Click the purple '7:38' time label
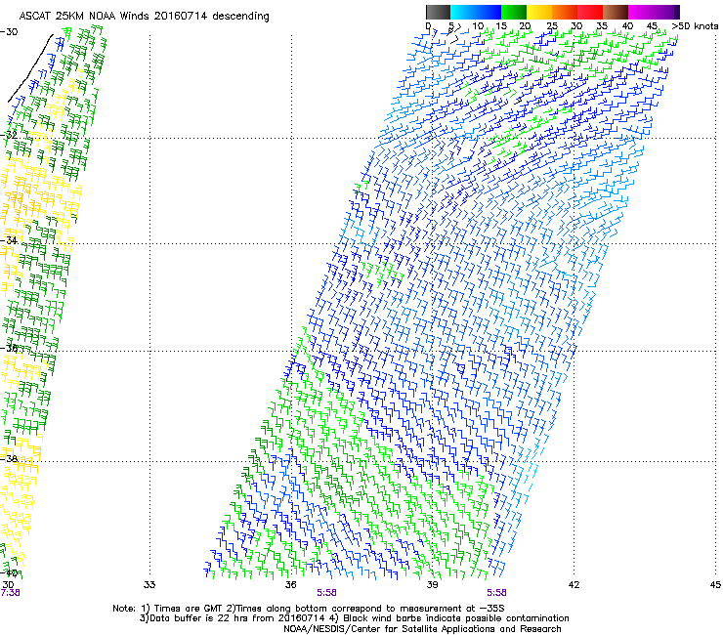 (x=10, y=593)
